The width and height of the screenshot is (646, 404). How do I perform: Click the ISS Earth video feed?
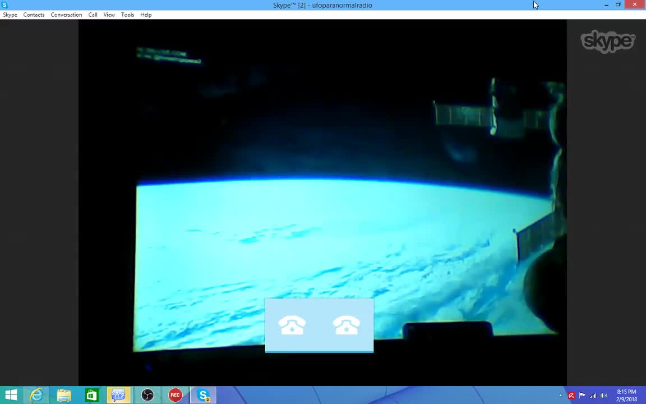click(322, 203)
